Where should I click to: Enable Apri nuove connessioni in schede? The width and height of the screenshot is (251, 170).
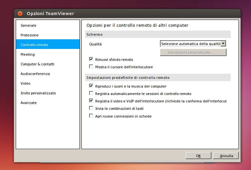pos(91,116)
